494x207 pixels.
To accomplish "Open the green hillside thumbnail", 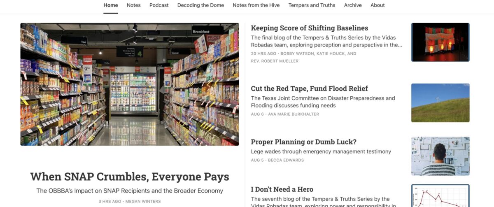I will click(x=440, y=103).
